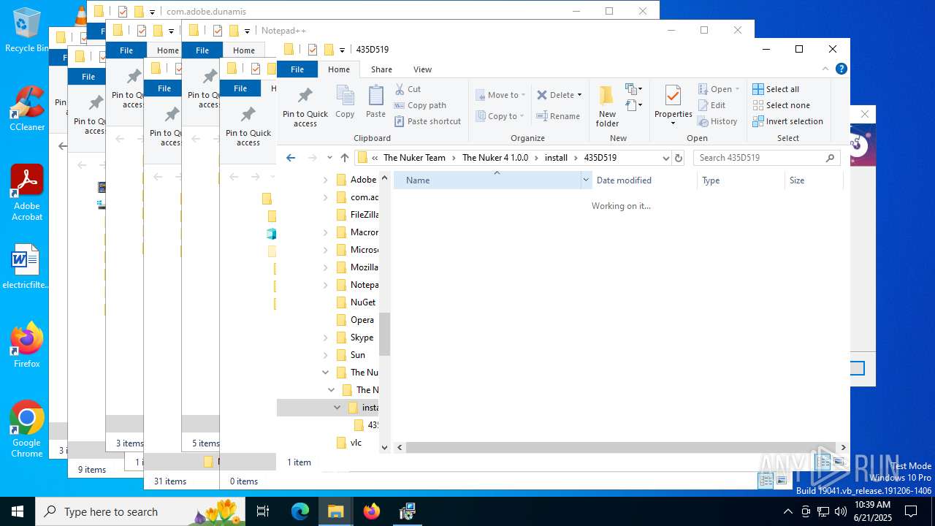This screenshot has height=526, width=935.
Task: Click Paste shortcut in the ribbon
Action: click(x=427, y=121)
